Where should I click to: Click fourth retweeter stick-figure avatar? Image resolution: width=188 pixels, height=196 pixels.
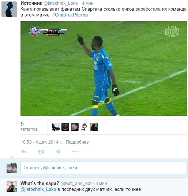[84, 127]
